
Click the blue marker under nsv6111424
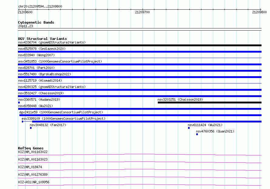189,128
